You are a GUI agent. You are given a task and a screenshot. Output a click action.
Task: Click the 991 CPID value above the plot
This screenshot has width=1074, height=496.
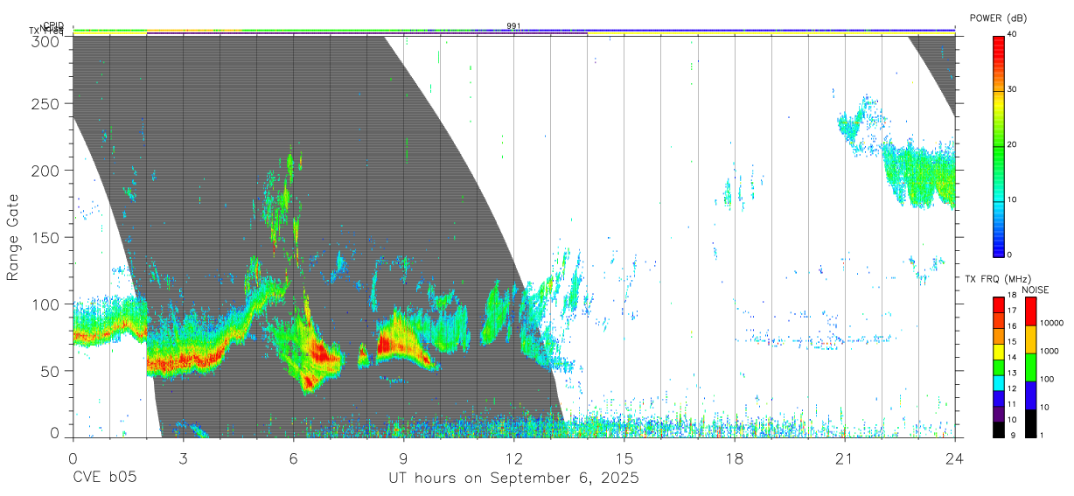tap(513, 25)
